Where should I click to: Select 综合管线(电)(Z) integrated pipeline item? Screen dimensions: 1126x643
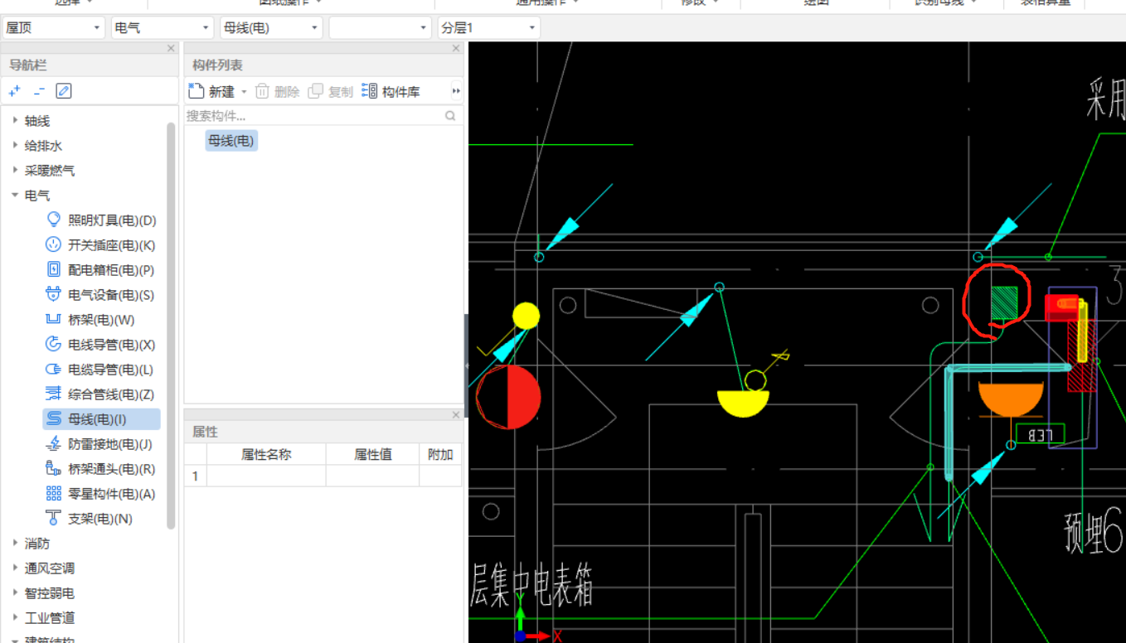click(101, 394)
